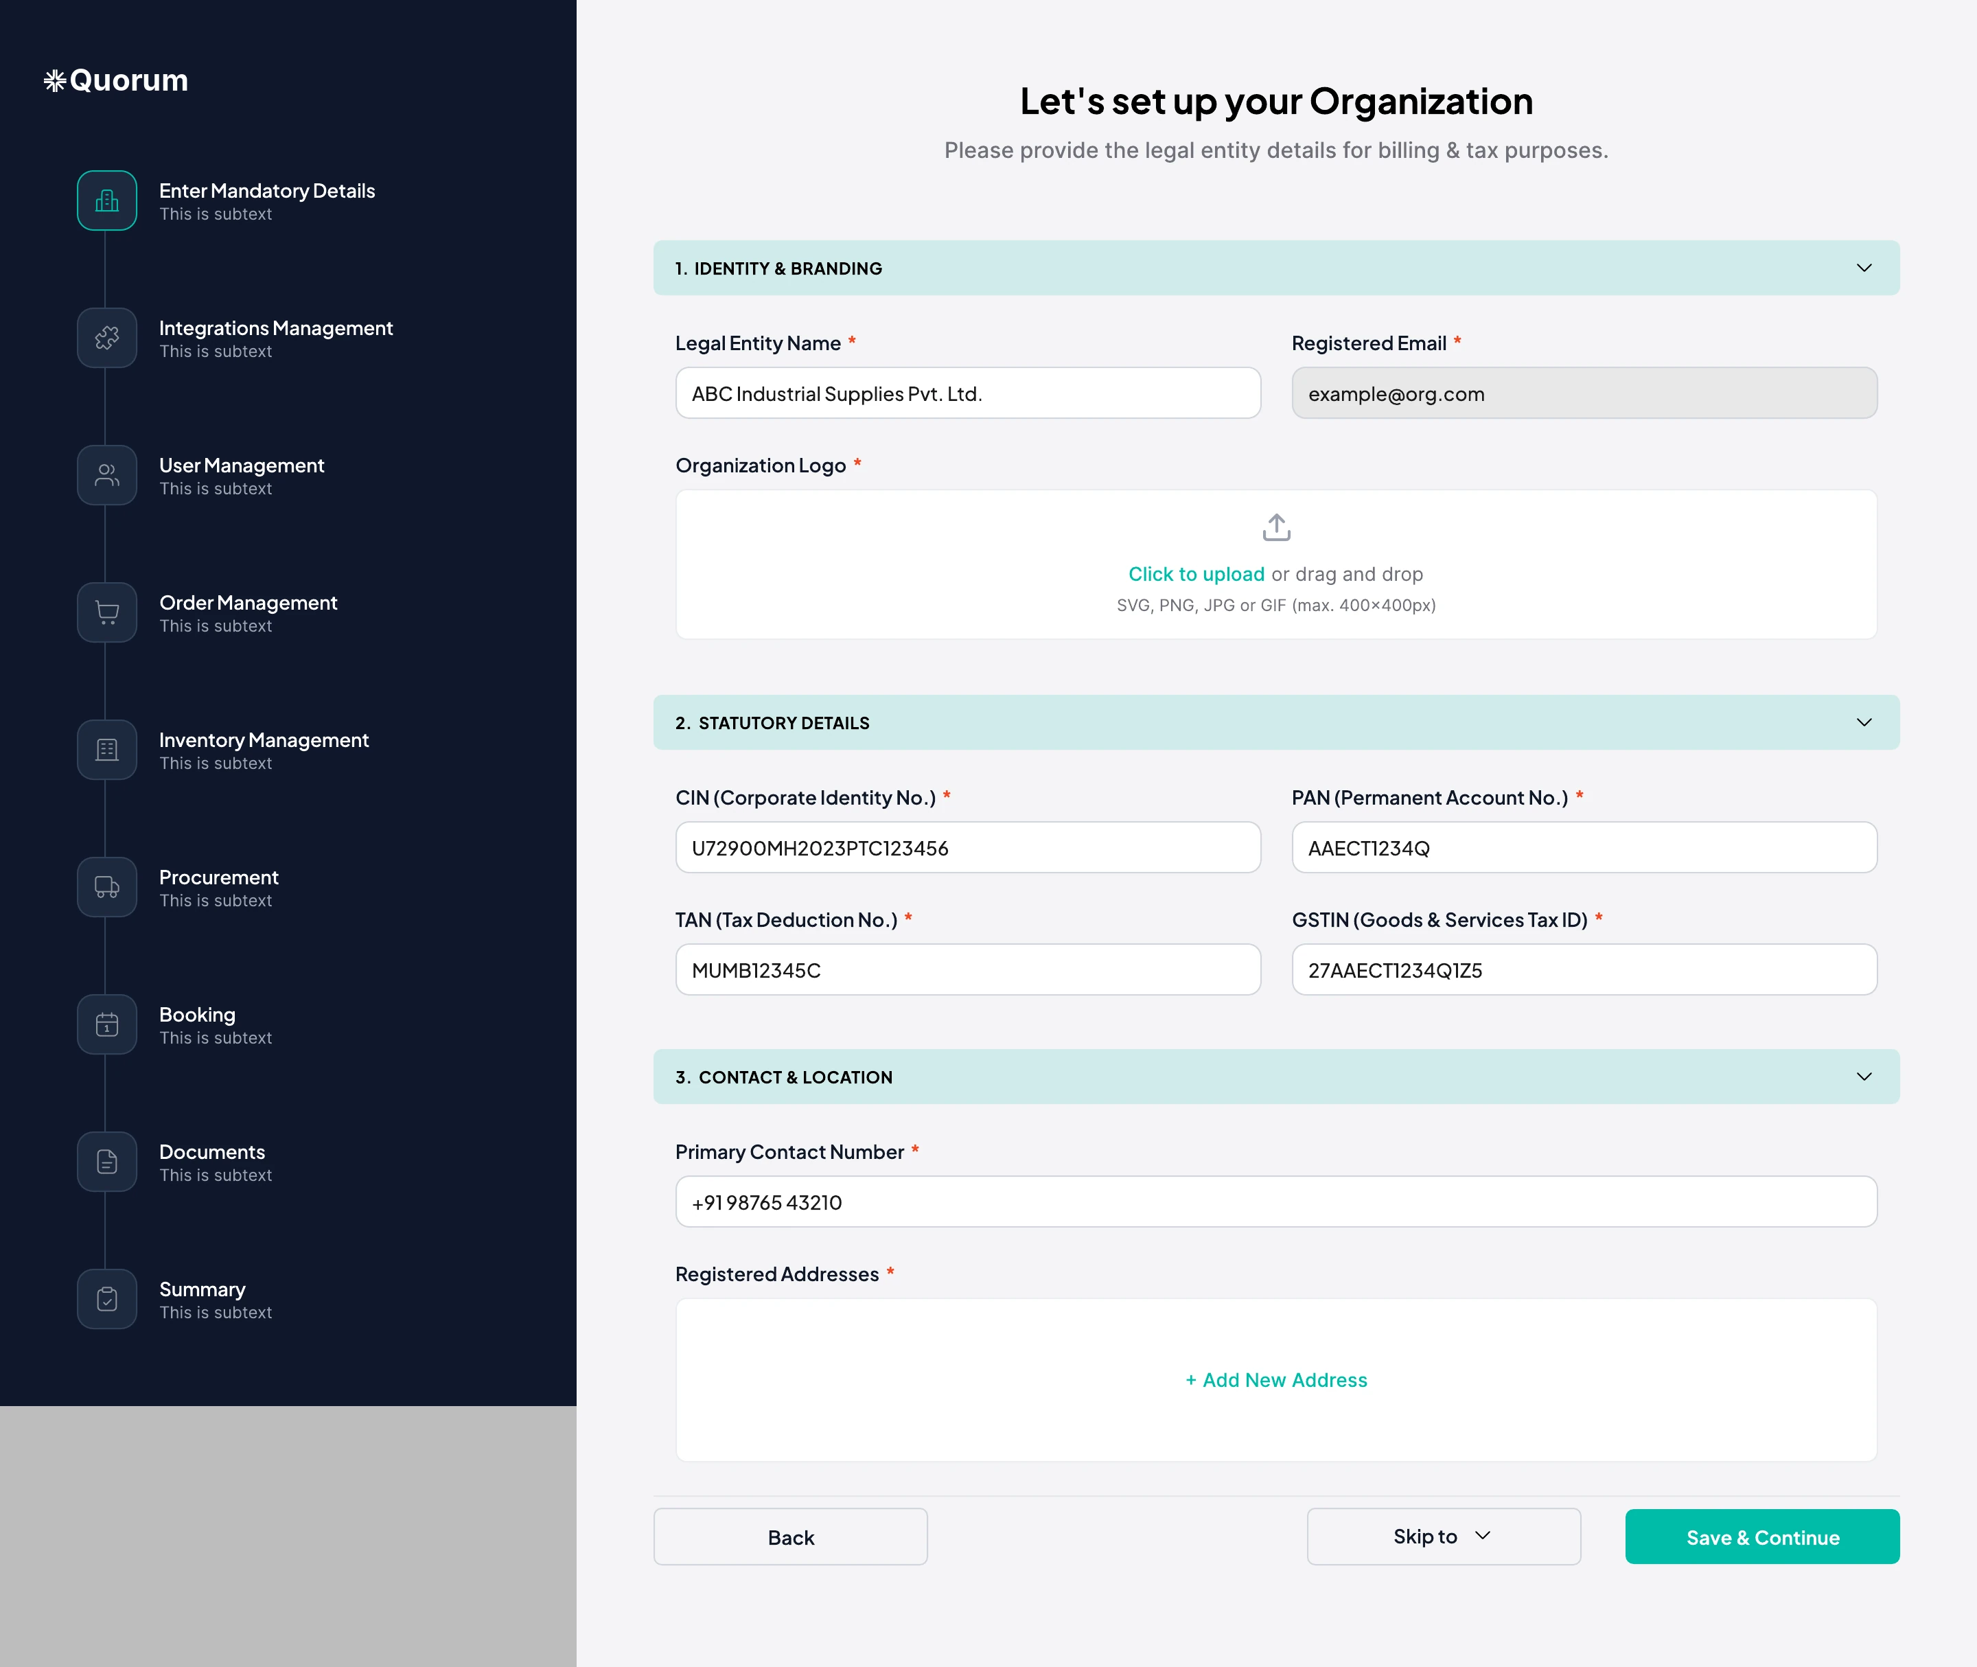The height and width of the screenshot is (1667, 1977).
Task: Go to Inventory Management step label
Action: click(x=264, y=740)
